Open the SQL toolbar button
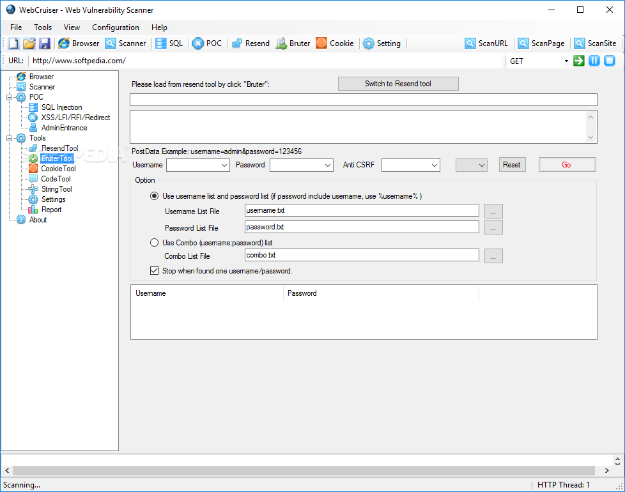 pos(169,43)
